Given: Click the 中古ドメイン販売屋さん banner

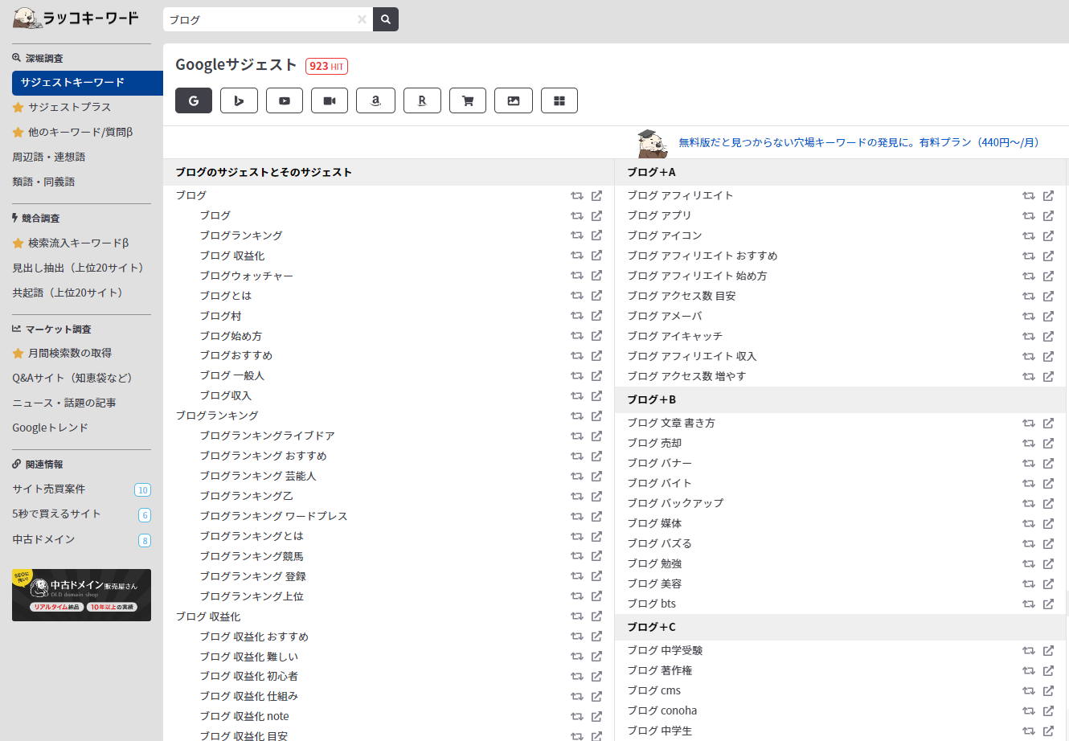Looking at the screenshot, I should coord(81,595).
